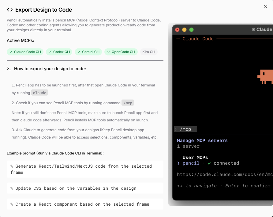Click the 'Claude Code' terminal frame label

(198, 39)
